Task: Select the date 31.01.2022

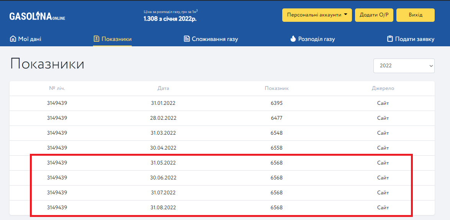Action: coord(163,103)
